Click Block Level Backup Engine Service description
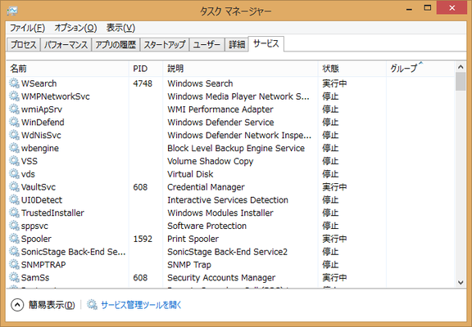Screen dimensions: 472x327 236,148
